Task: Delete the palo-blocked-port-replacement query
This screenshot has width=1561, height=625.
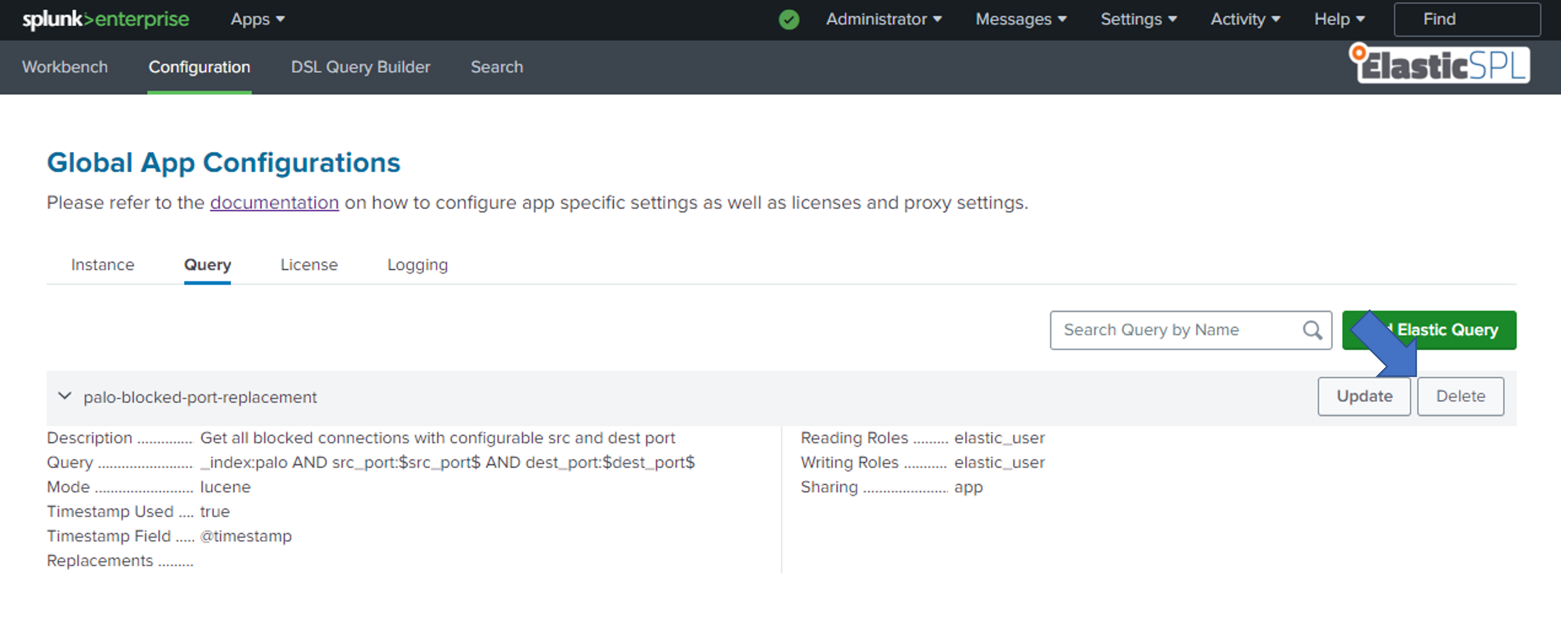Action: click(x=1460, y=396)
